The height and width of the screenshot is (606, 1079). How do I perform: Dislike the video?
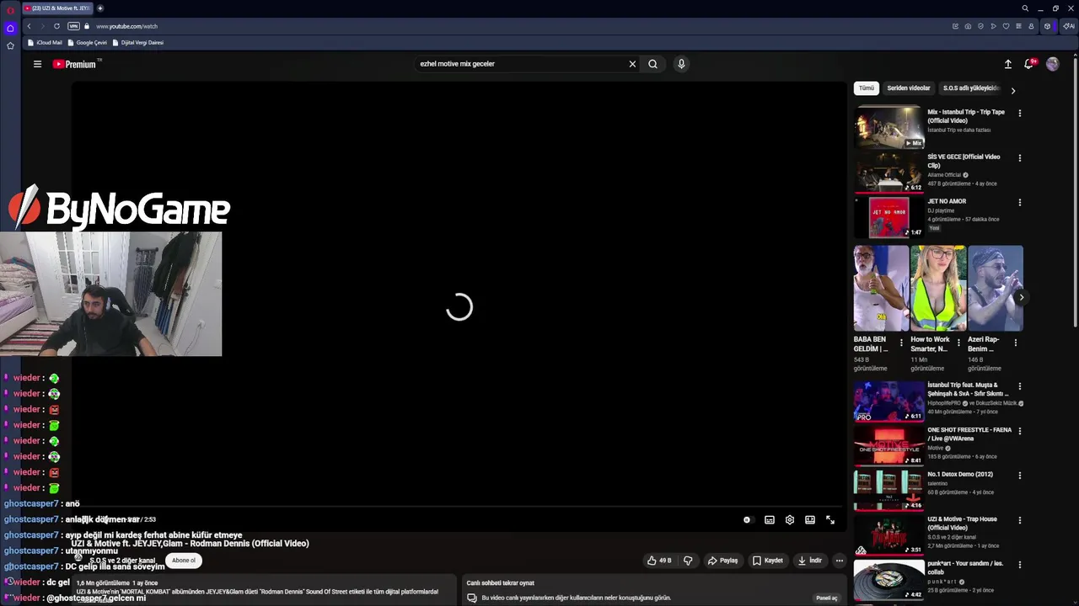click(688, 561)
